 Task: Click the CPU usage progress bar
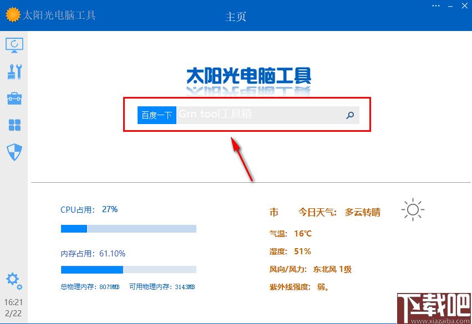click(x=129, y=229)
